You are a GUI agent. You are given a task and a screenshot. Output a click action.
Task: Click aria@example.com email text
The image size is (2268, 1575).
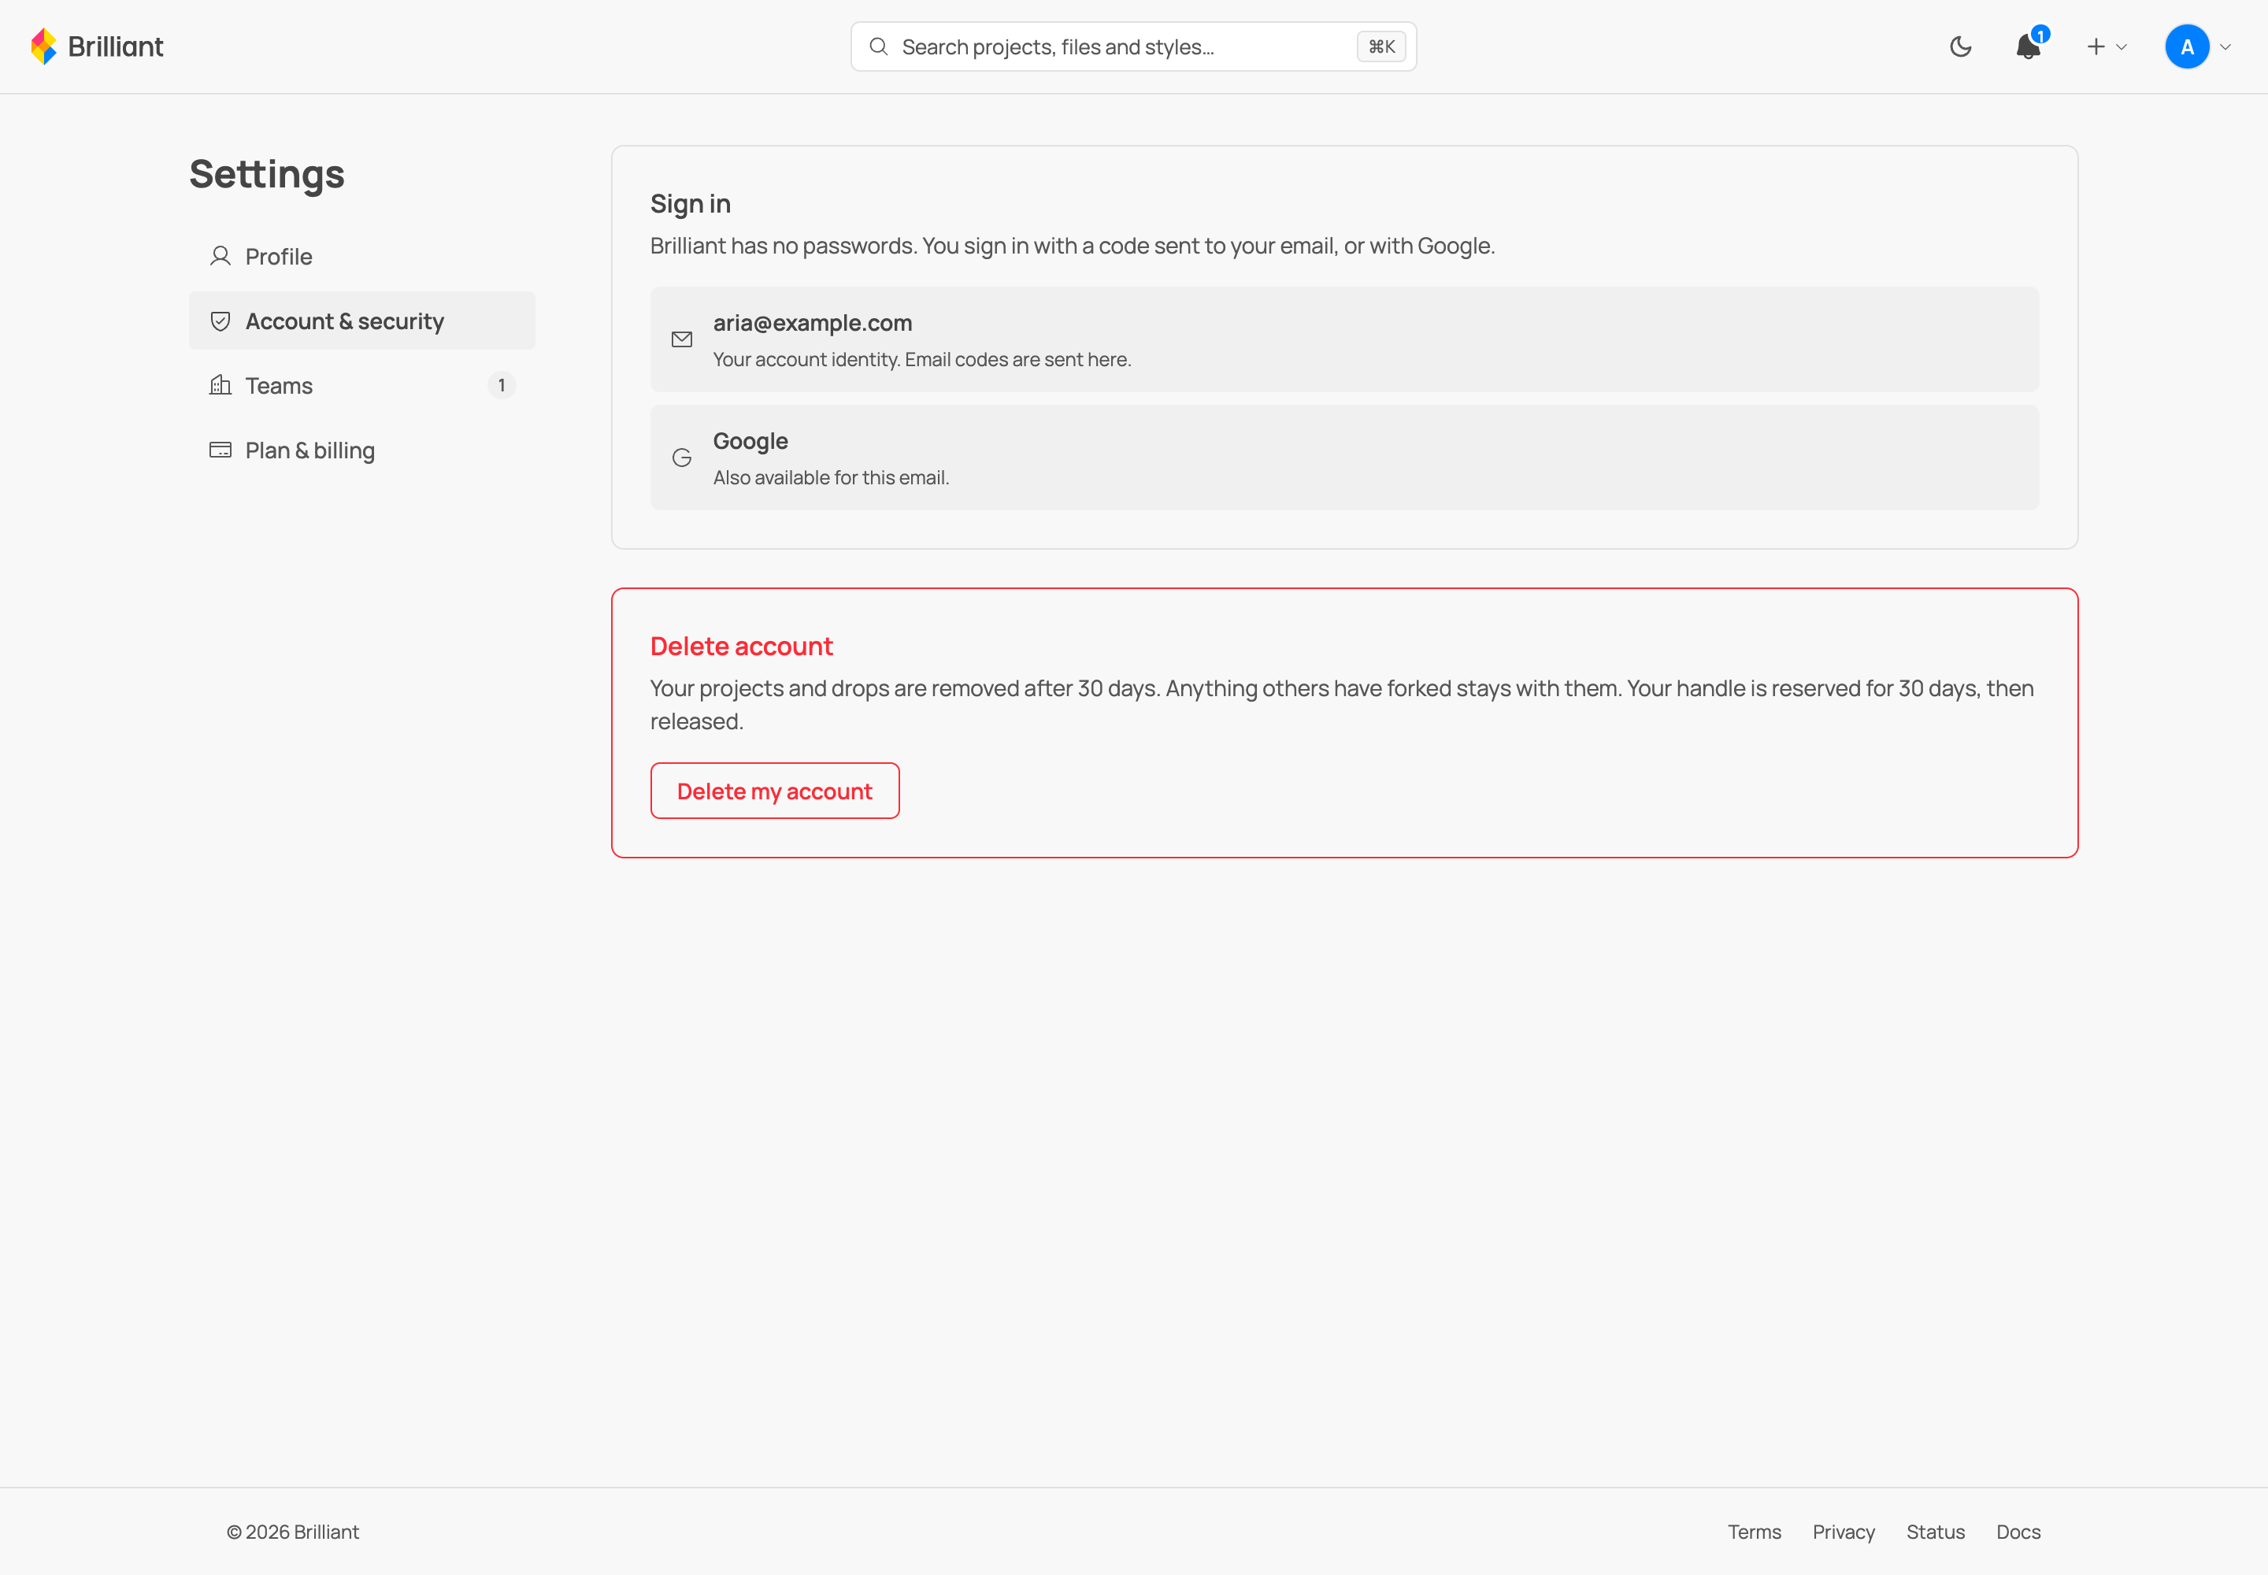pos(812,323)
